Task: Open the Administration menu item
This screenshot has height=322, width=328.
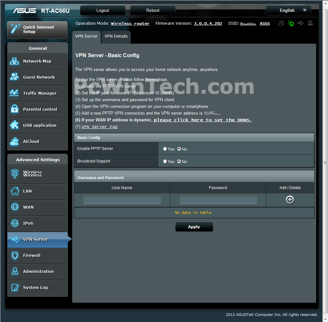Action: 38,272
